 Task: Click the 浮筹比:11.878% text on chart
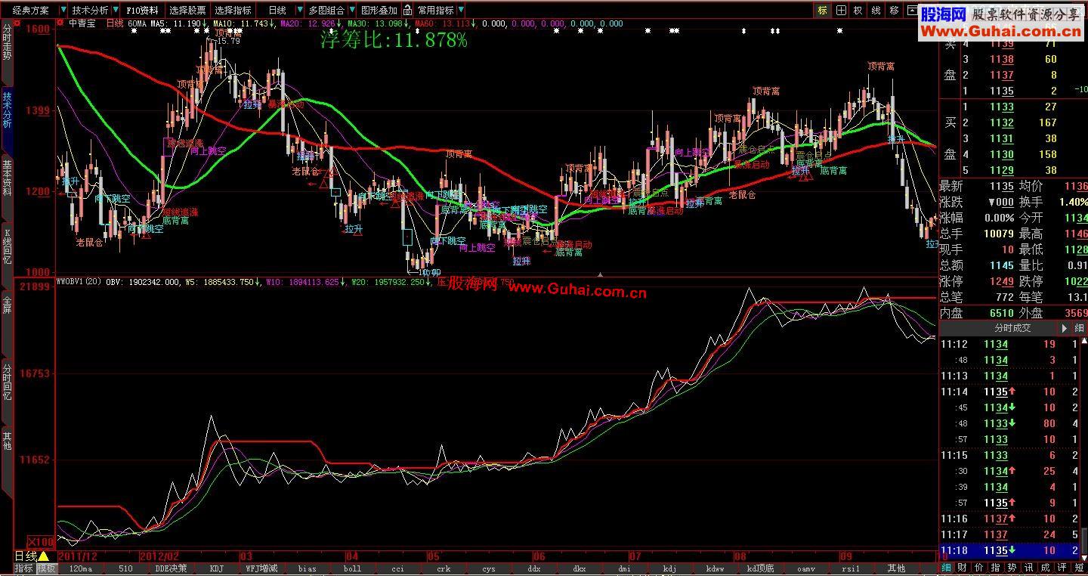(x=394, y=40)
